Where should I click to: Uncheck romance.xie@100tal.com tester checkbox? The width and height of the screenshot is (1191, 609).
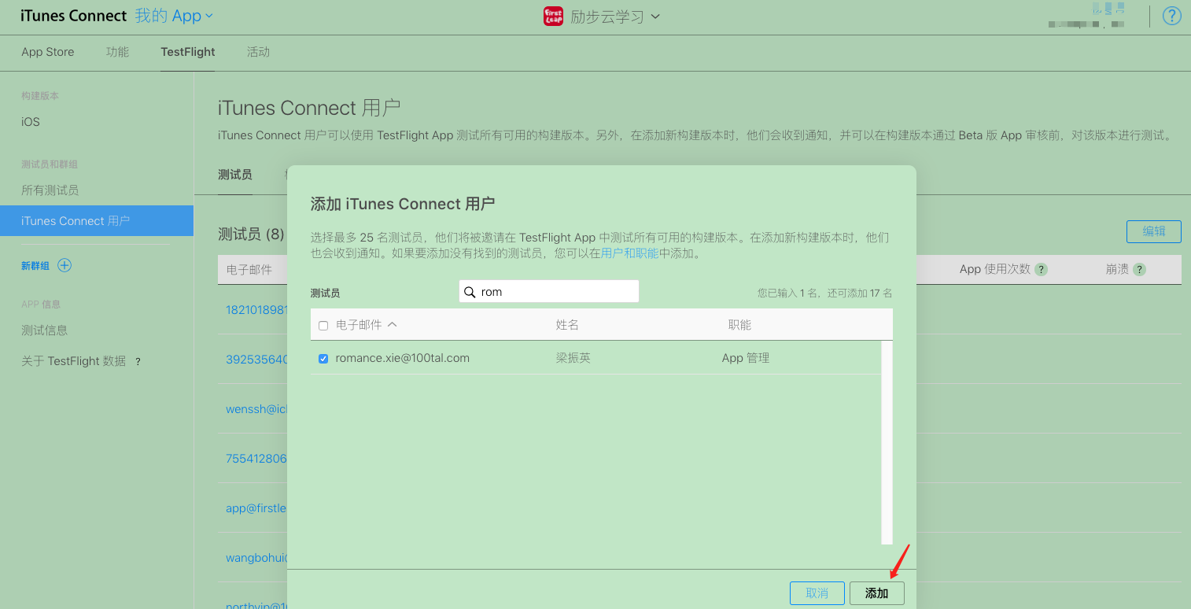point(323,358)
